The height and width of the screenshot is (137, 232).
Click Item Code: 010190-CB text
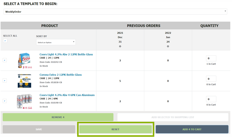[51, 103]
